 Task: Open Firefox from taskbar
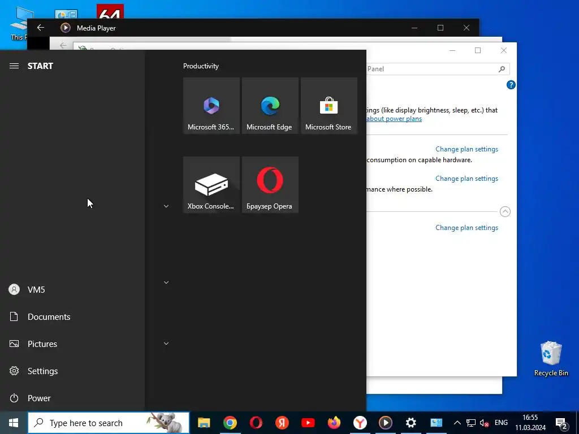334,423
